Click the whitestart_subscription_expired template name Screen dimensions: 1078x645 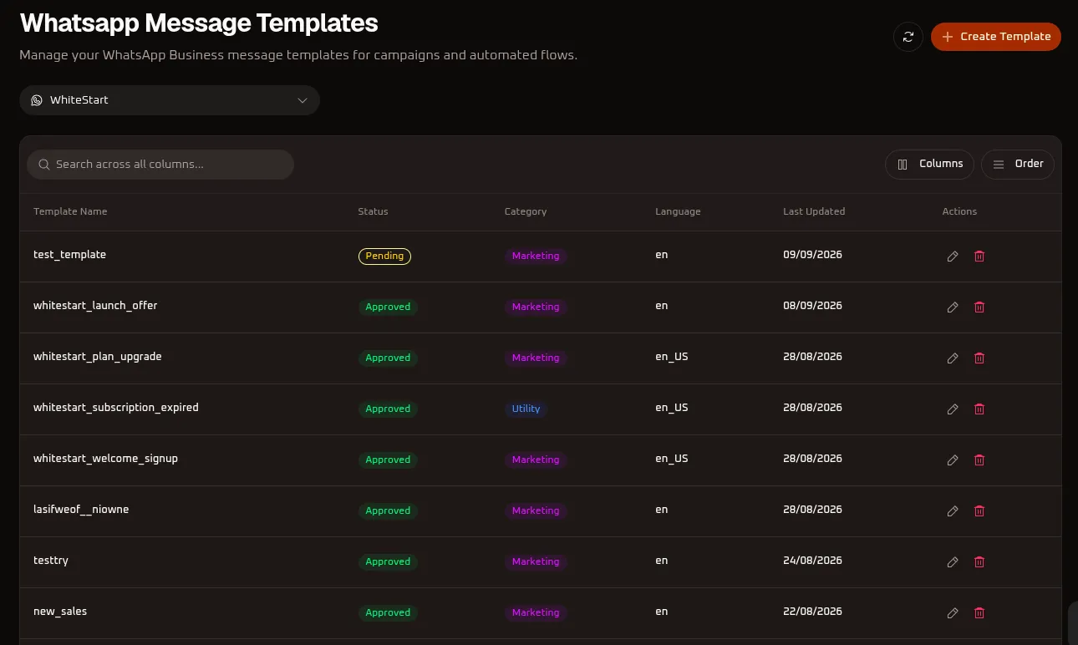[x=116, y=408]
